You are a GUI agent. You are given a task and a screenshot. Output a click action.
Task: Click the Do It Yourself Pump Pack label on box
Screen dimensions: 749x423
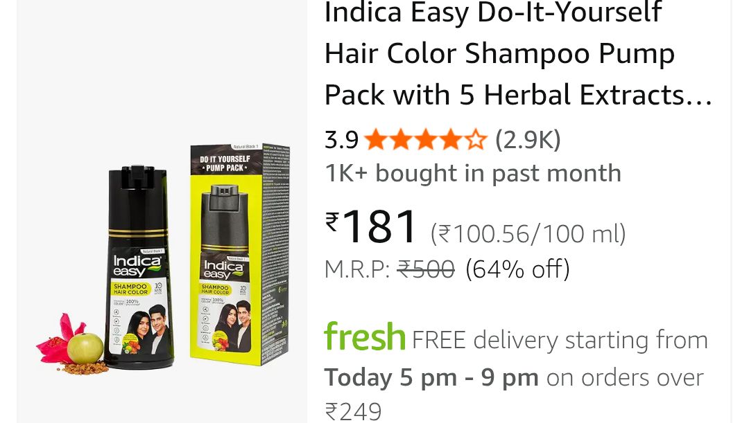225,163
